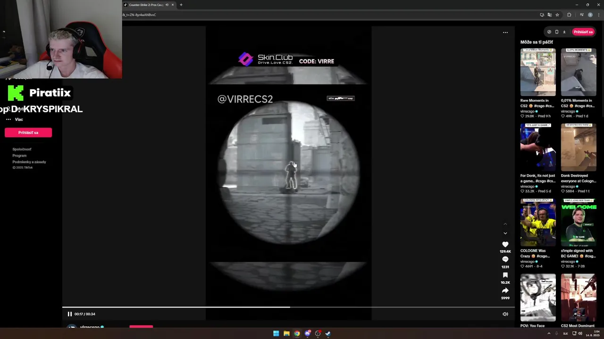
Task: Close the Counter-Strike 2 browser tab
Action: point(173,5)
